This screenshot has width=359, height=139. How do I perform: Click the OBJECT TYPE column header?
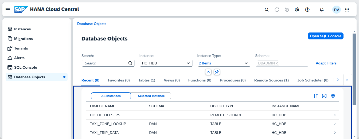pos(222,106)
